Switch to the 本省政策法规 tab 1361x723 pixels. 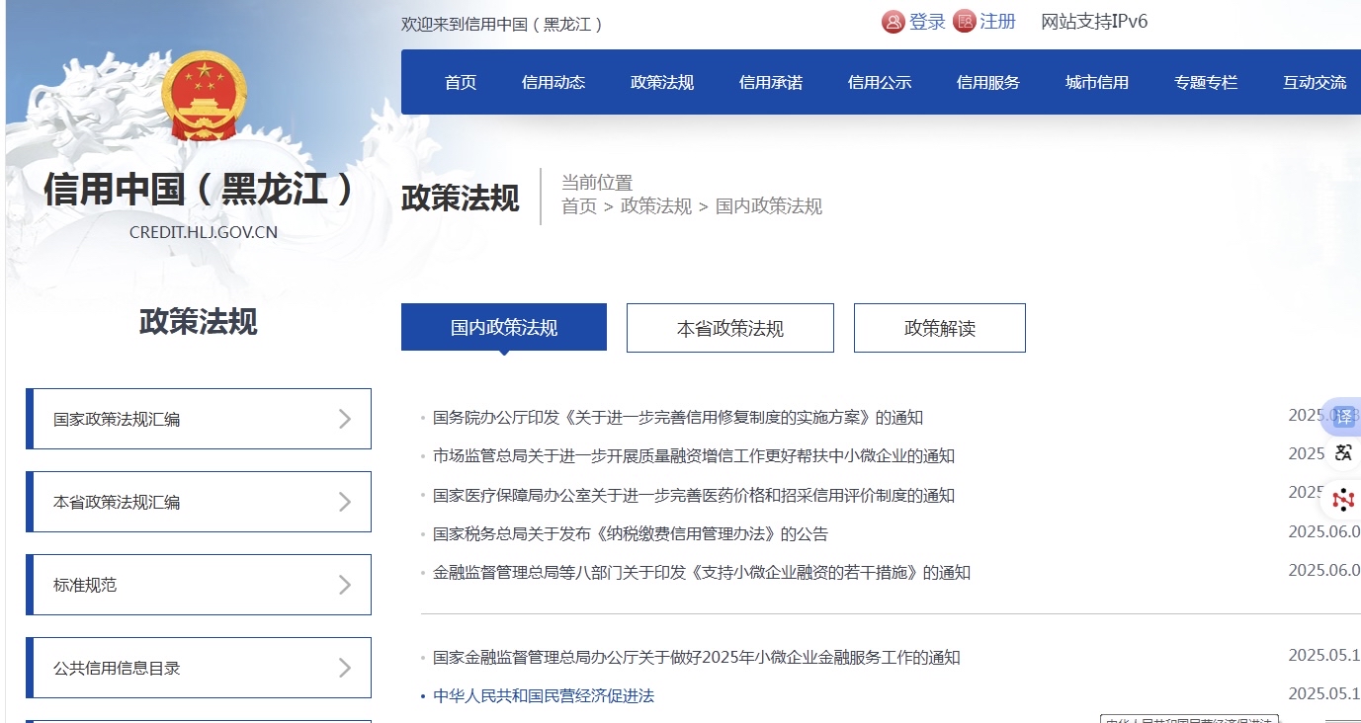tap(730, 328)
